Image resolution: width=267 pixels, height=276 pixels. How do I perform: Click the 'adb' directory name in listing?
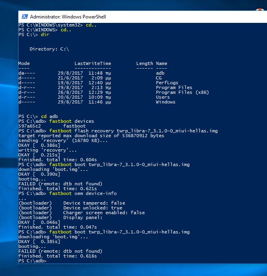click(x=160, y=73)
